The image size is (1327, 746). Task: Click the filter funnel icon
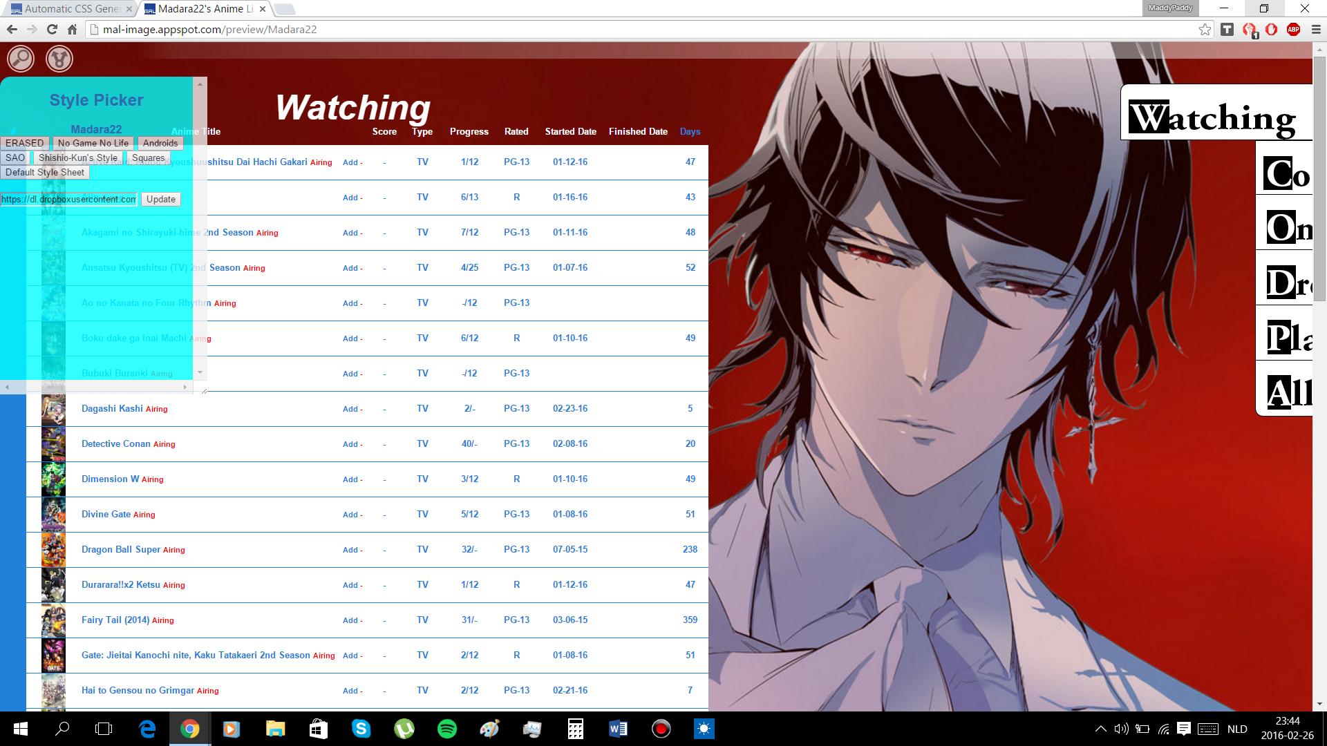[x=59, y=59]
